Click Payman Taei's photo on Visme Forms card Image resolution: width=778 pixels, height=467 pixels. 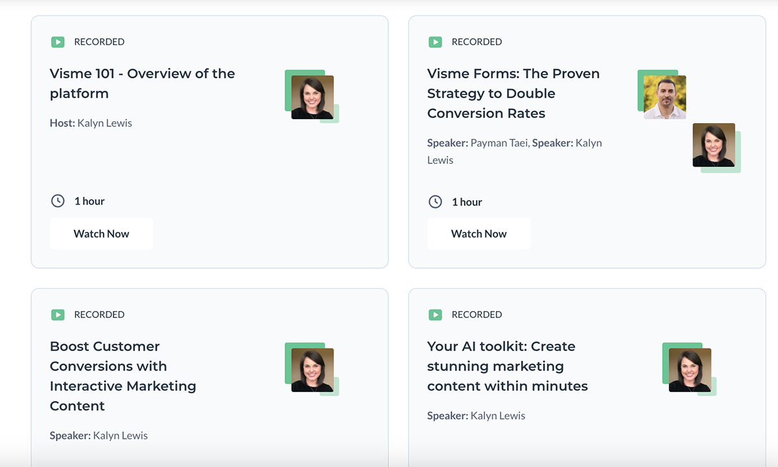tap(663, 95)
